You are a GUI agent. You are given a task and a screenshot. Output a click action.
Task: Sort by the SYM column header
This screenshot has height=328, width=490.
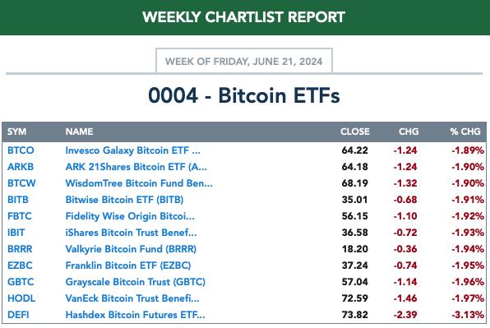point(17,132)
